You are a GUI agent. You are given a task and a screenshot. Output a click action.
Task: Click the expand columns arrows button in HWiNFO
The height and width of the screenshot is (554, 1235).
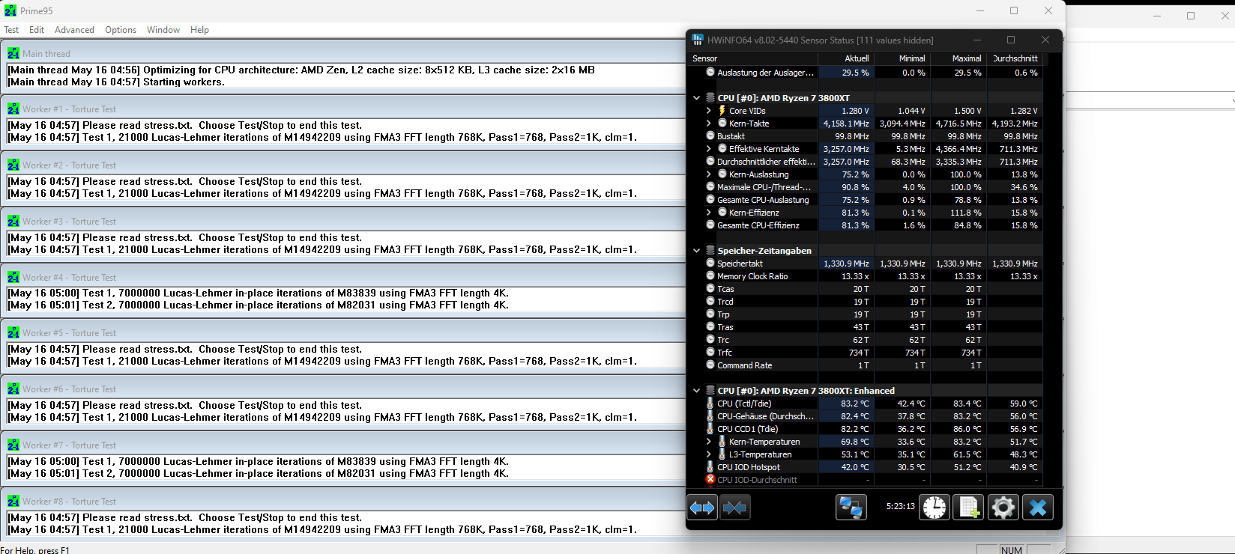702,508
